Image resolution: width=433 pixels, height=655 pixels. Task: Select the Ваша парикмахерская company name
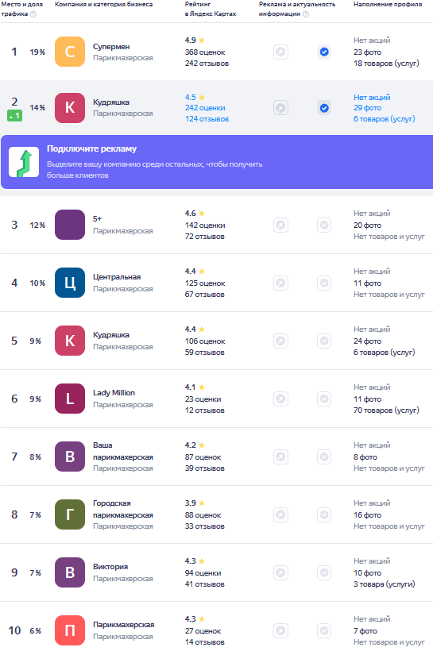pyautogui.click(x=123, y=451)
